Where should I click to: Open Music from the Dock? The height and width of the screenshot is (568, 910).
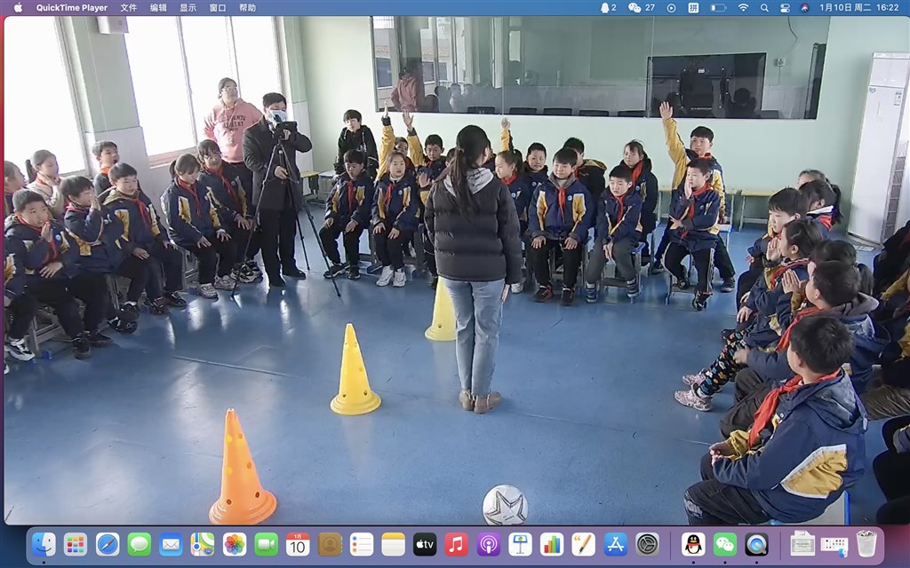click(457, 545)
